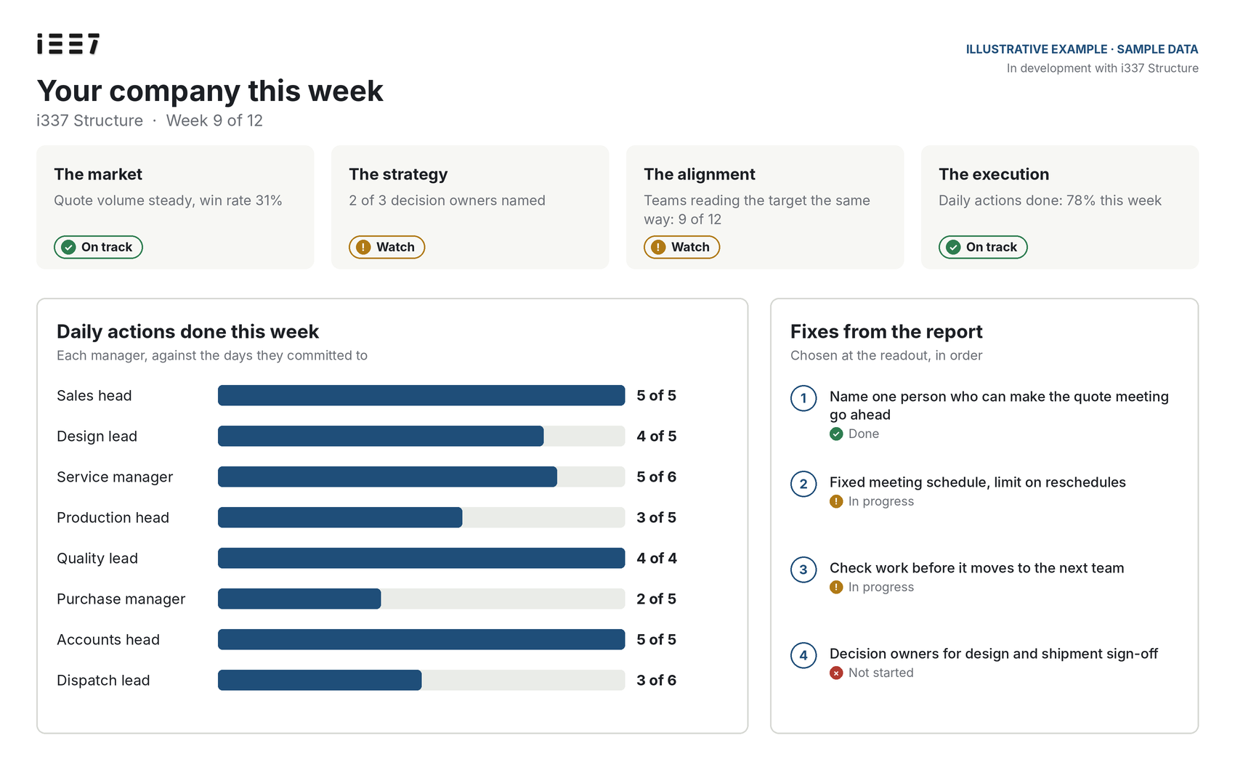The image size is (1235, 770).
Task: Select the Accounts head row label
Action: click(108, 640)
